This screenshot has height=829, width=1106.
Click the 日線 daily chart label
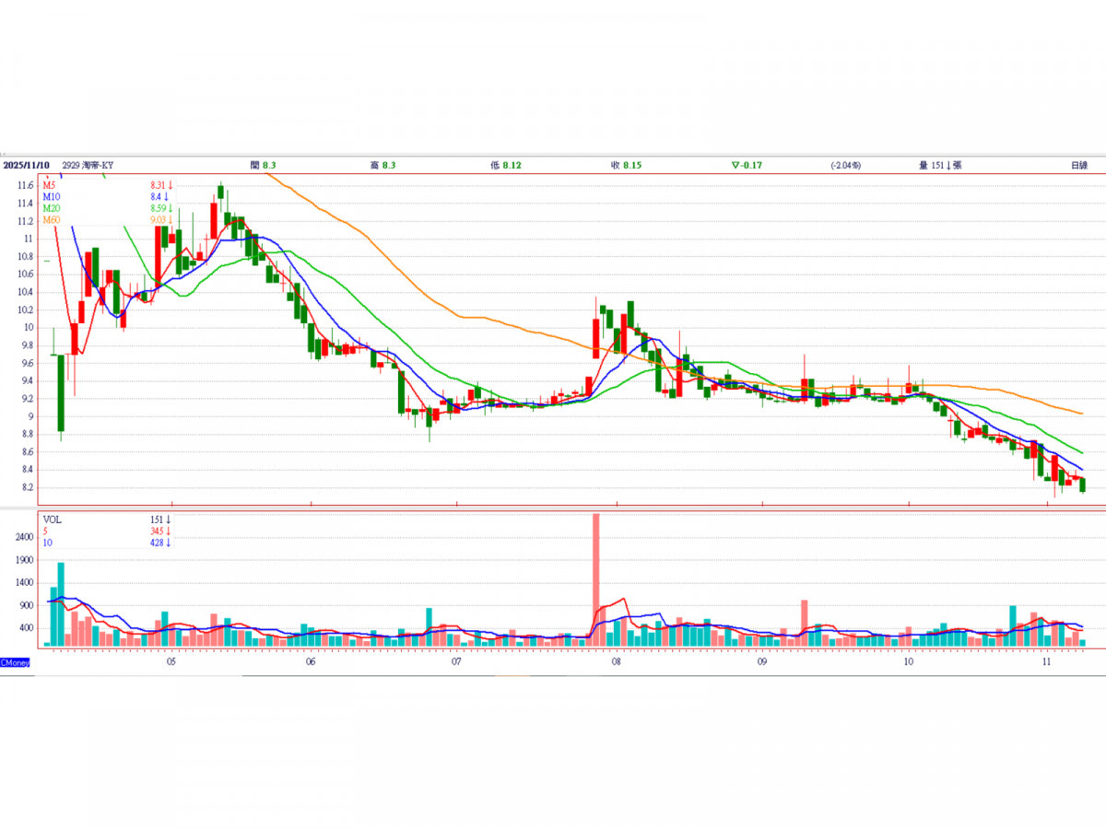coord(1077,165)
